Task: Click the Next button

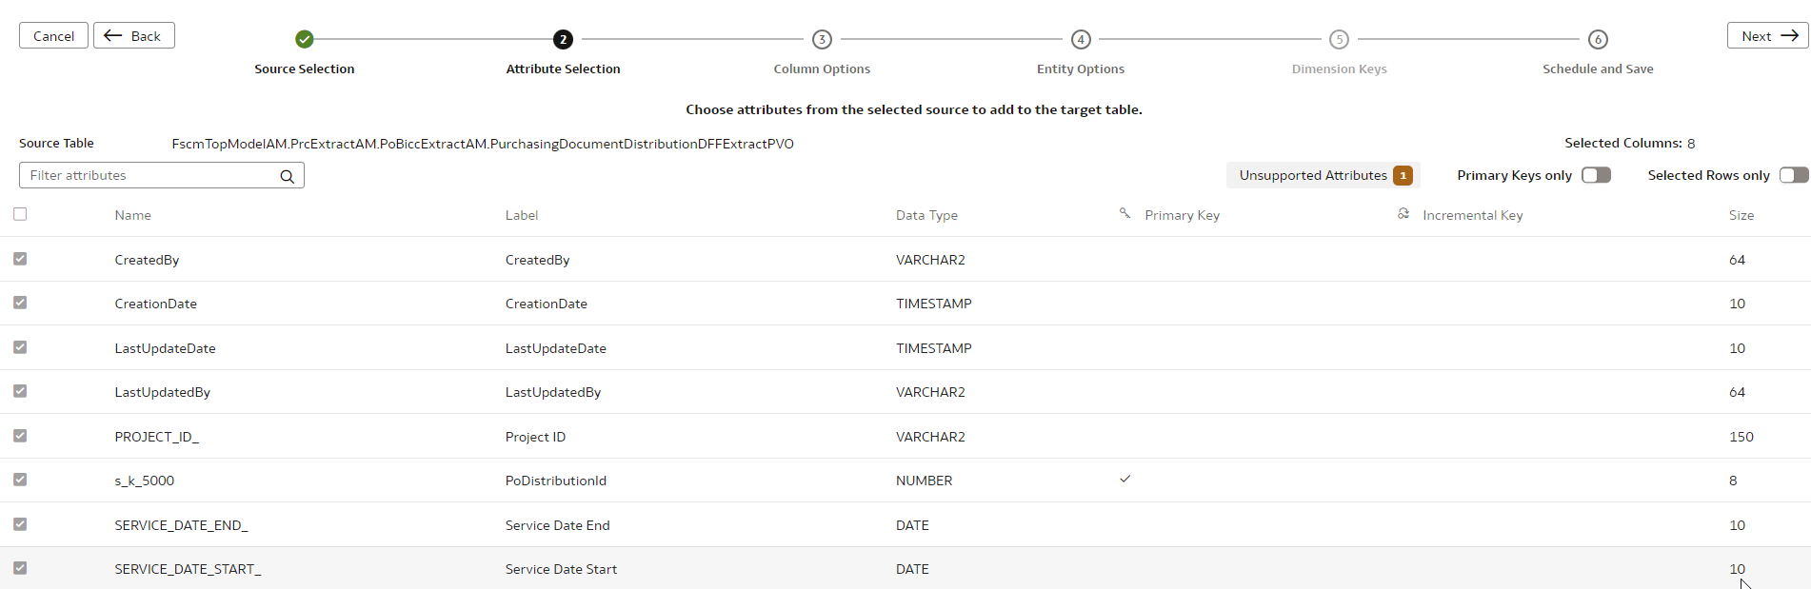Action: [x=1768, y=35]
